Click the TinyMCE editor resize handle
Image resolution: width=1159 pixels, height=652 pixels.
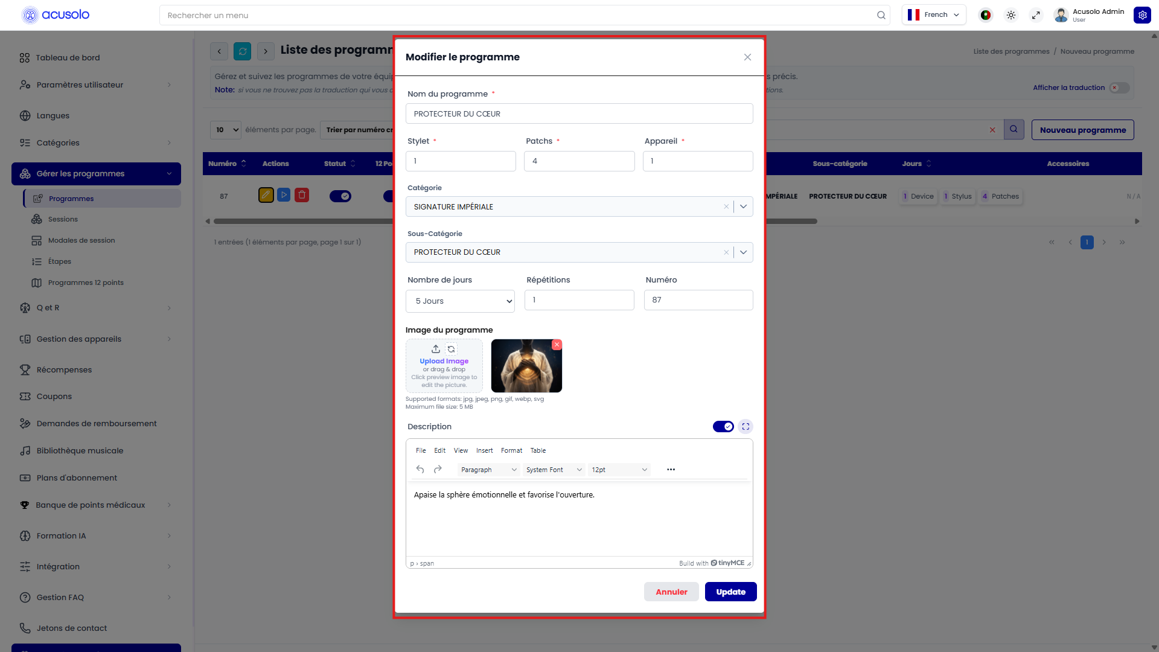click(x=749, y=563)
